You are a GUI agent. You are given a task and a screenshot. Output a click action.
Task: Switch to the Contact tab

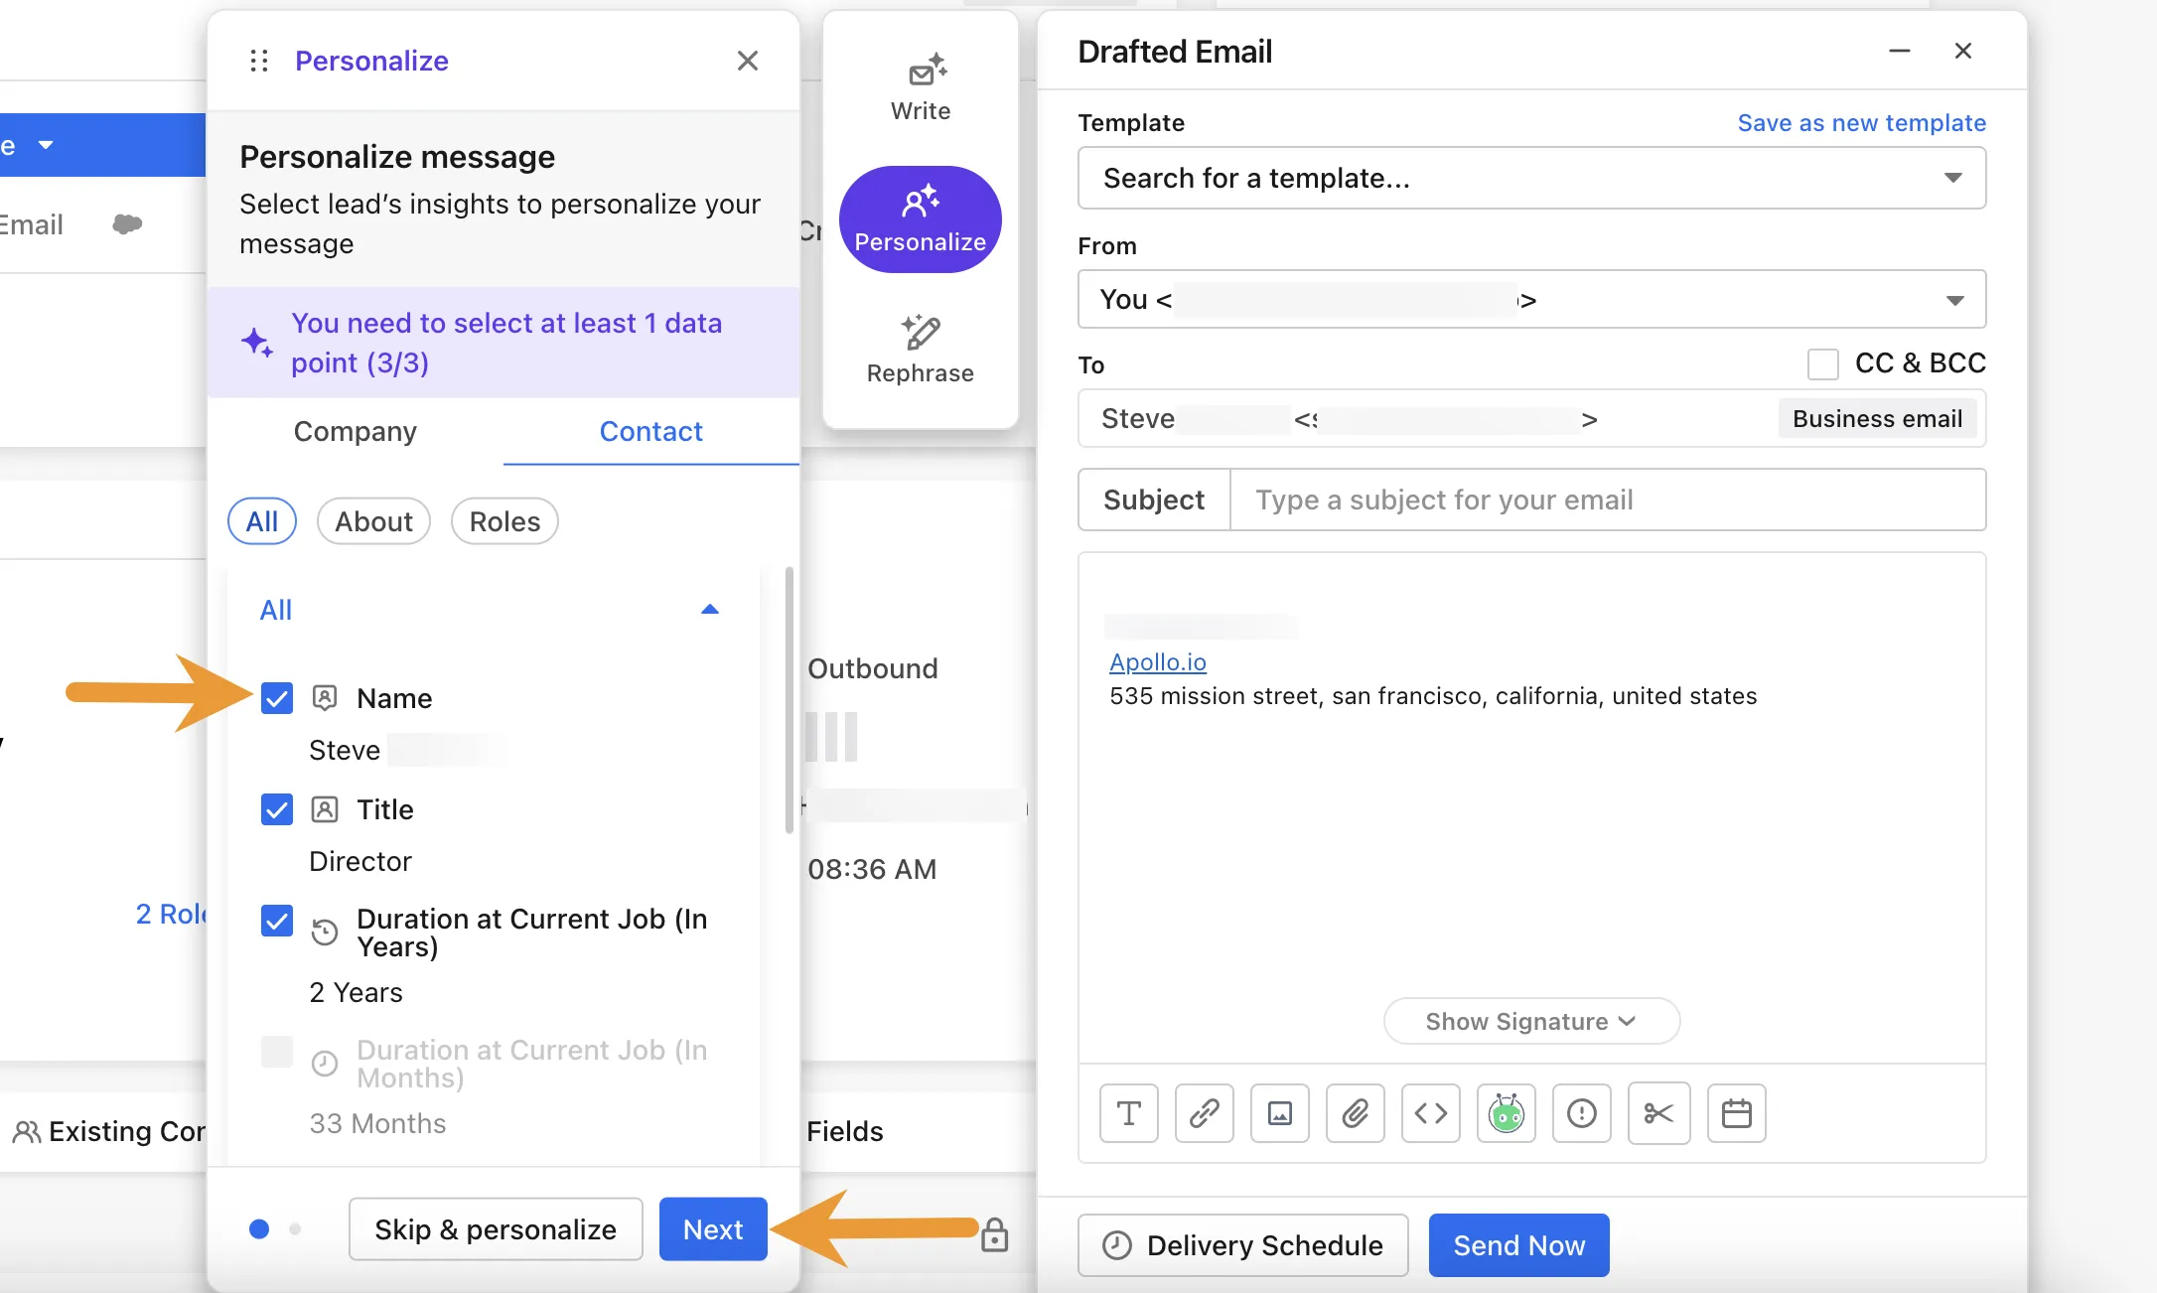click(x=650, y=431)
